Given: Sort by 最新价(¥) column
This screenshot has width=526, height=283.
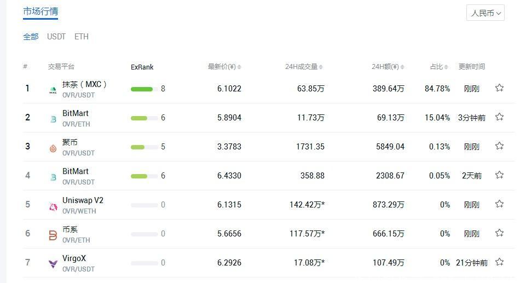Looking at the screenshot, I should tap(224, 67).
